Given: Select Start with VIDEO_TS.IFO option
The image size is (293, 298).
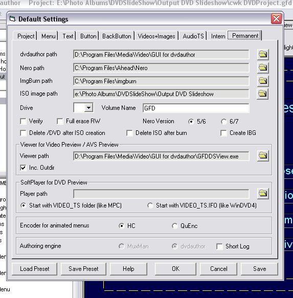Looking at the screenshot, I should tap(150, 205).
